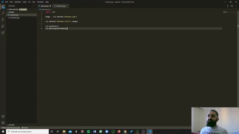Open the View menu
Viewport: 239px width, 134px height.
coord(25,2)
